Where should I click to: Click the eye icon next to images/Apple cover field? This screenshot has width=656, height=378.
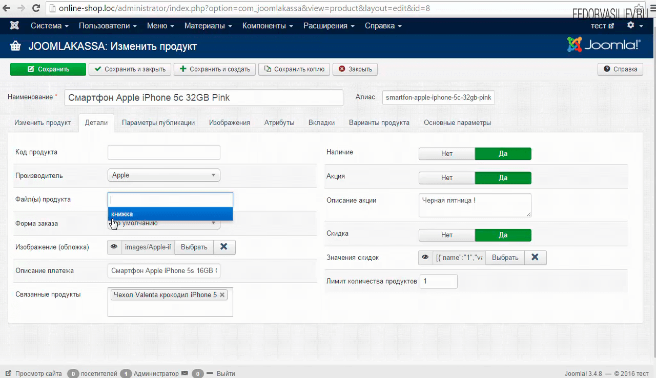coord(114,247)
